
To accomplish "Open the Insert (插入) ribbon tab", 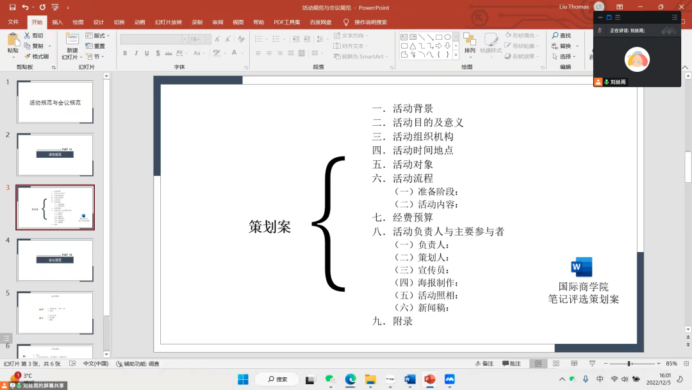I will 58,22.
